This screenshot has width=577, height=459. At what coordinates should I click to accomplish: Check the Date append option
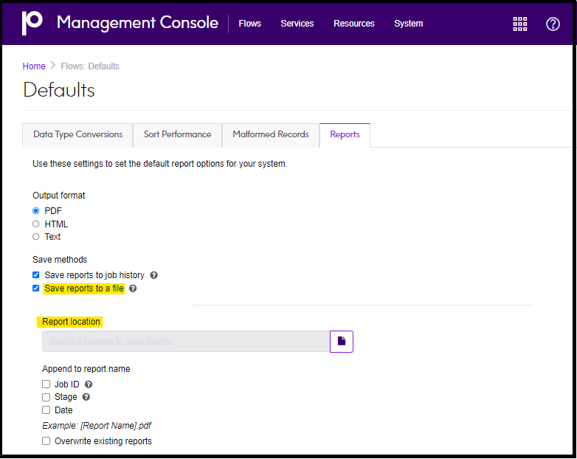click(46, 410)
